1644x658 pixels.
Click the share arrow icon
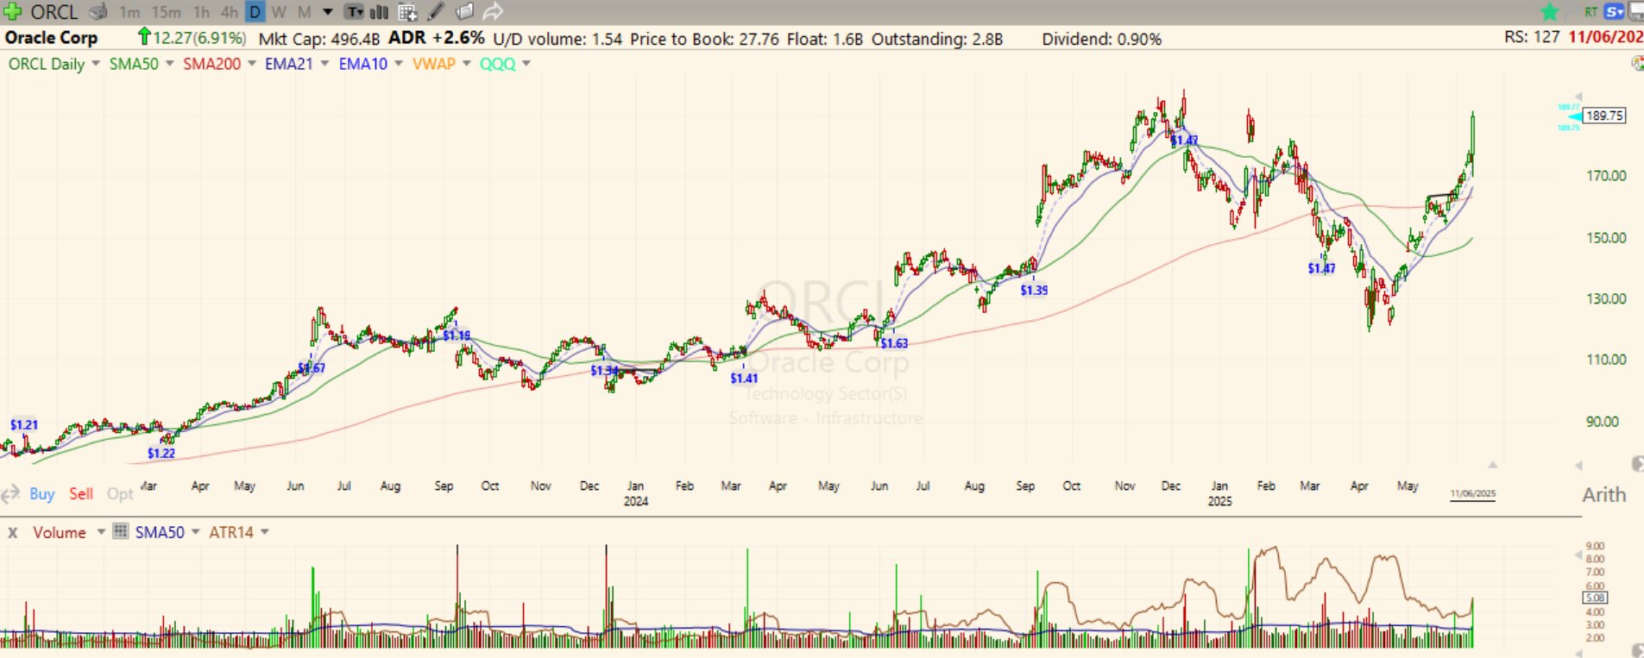493,12
